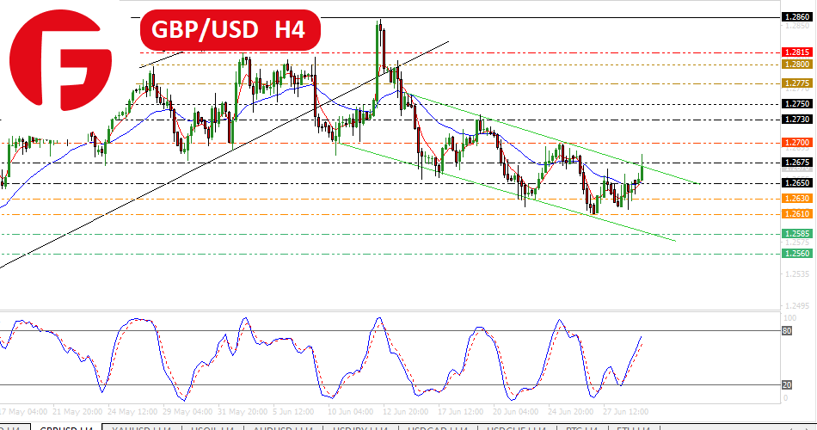
Task: Click the green 1.2585 support price label
Action: pyautogui.click(x=796, y=234)
